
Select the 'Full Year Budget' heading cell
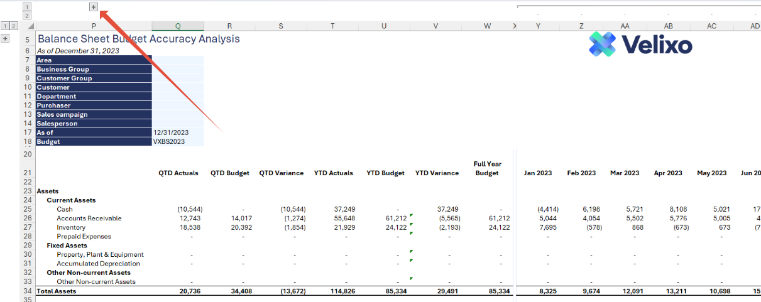click(x=487, y=168)
